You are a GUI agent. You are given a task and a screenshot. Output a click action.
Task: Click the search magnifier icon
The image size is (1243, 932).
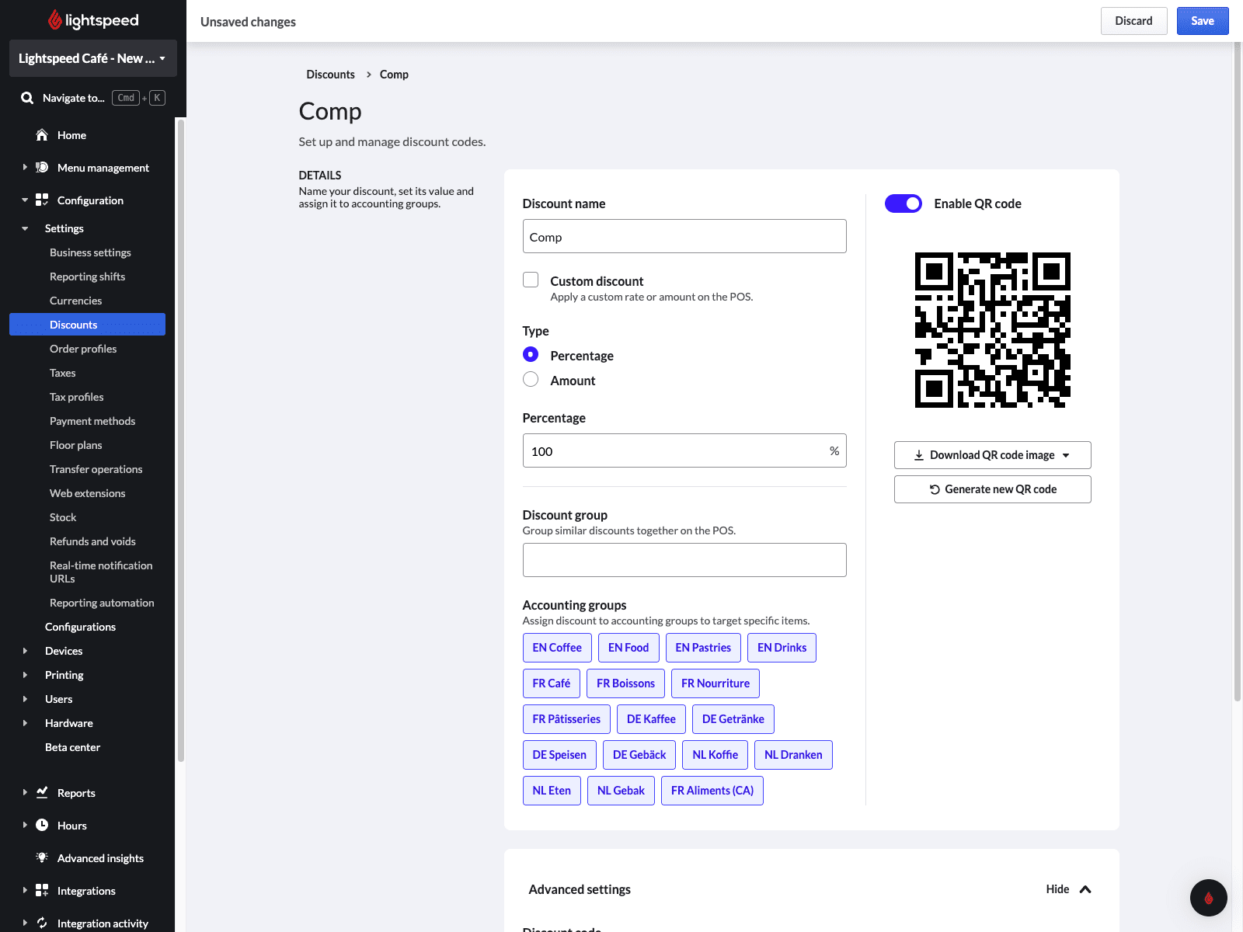pos(27,98)
